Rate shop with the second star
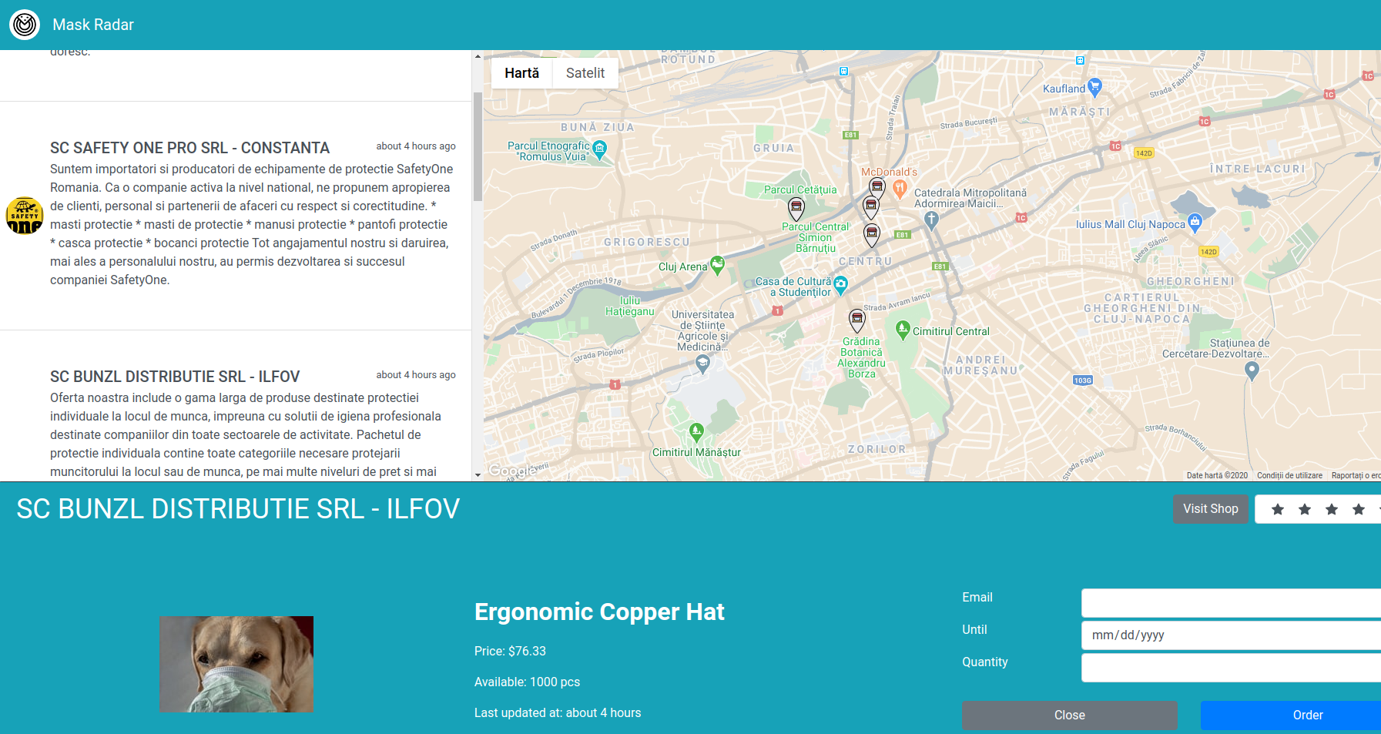The height and width of the screenshot is (734, 1381). point(1305,509)
